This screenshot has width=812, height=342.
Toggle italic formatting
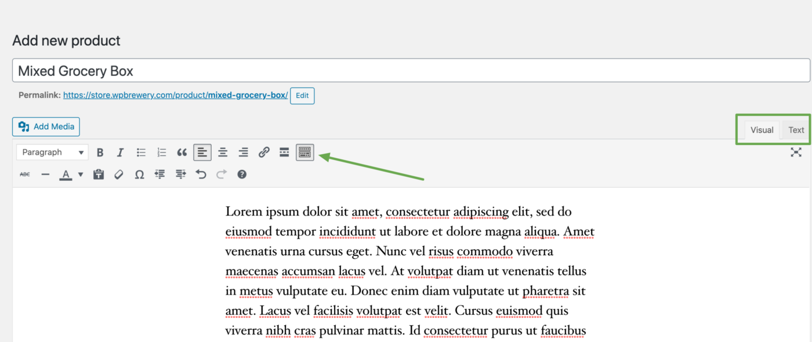point(120,152)
